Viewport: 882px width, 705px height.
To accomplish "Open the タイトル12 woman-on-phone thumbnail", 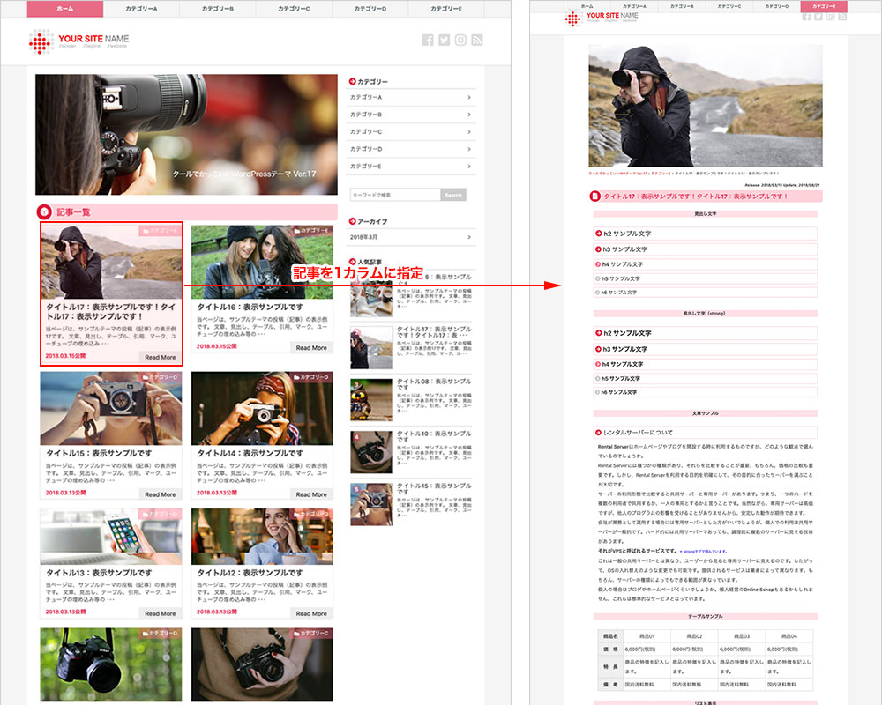I will 262,537.
